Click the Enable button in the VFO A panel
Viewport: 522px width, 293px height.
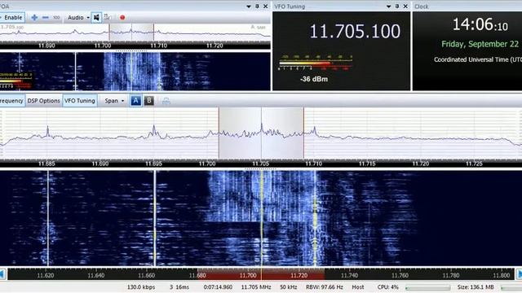(12, 17)
